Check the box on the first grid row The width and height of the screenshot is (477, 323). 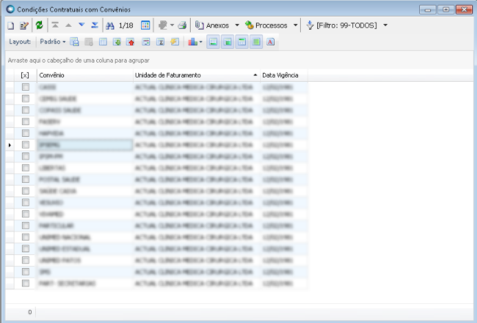click(x=25, y=87)
